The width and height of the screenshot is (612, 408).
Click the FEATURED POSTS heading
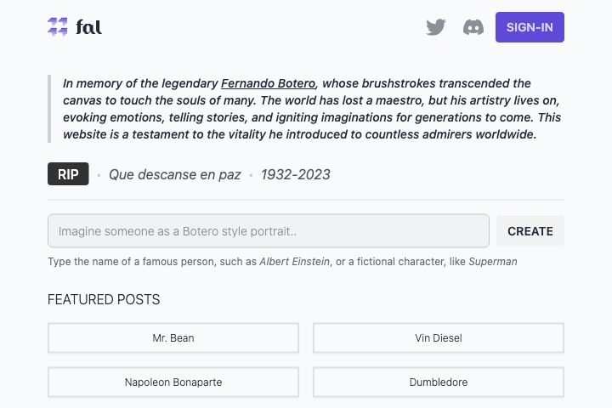(104, 299)
